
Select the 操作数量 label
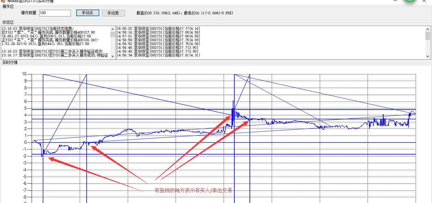click(x=29, y=13)
